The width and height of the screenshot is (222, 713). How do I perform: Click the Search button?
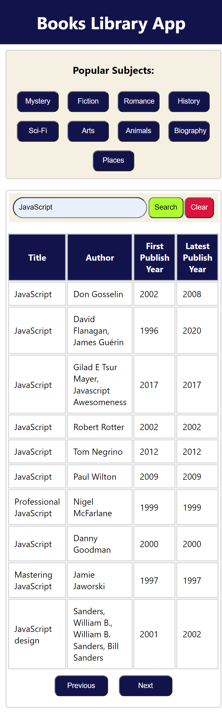click(166, 207)
